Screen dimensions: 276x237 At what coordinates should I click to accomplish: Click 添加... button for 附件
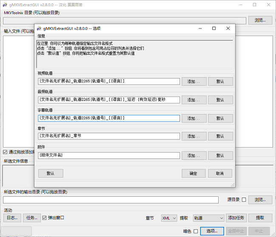pyautogui.click(x=194, y=156)
